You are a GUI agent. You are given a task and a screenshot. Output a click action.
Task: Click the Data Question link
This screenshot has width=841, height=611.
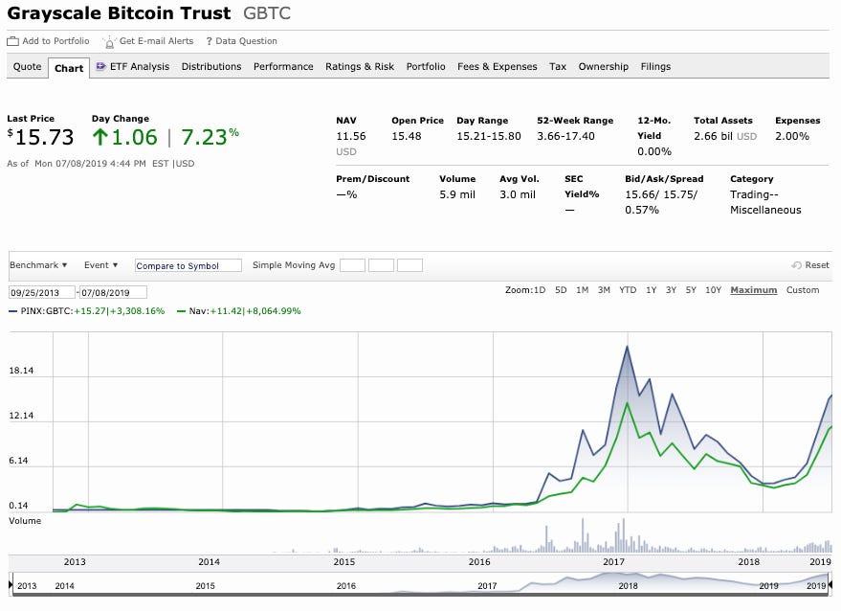coord(246,41)
